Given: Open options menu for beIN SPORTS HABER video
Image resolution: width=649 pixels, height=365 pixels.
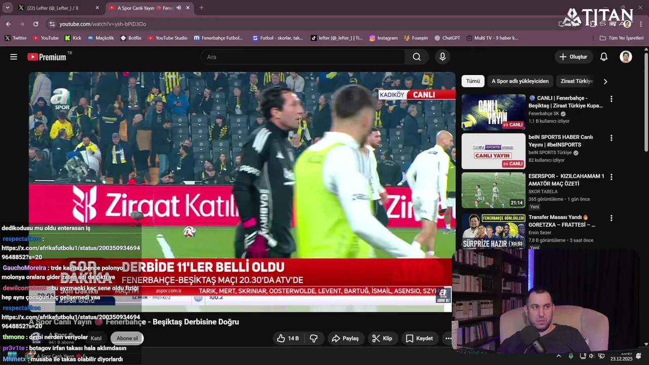Looking at the screenshot, I should (611, 138).
